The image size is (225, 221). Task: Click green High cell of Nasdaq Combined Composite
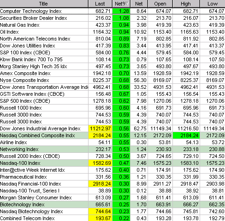tap(186, 135)
